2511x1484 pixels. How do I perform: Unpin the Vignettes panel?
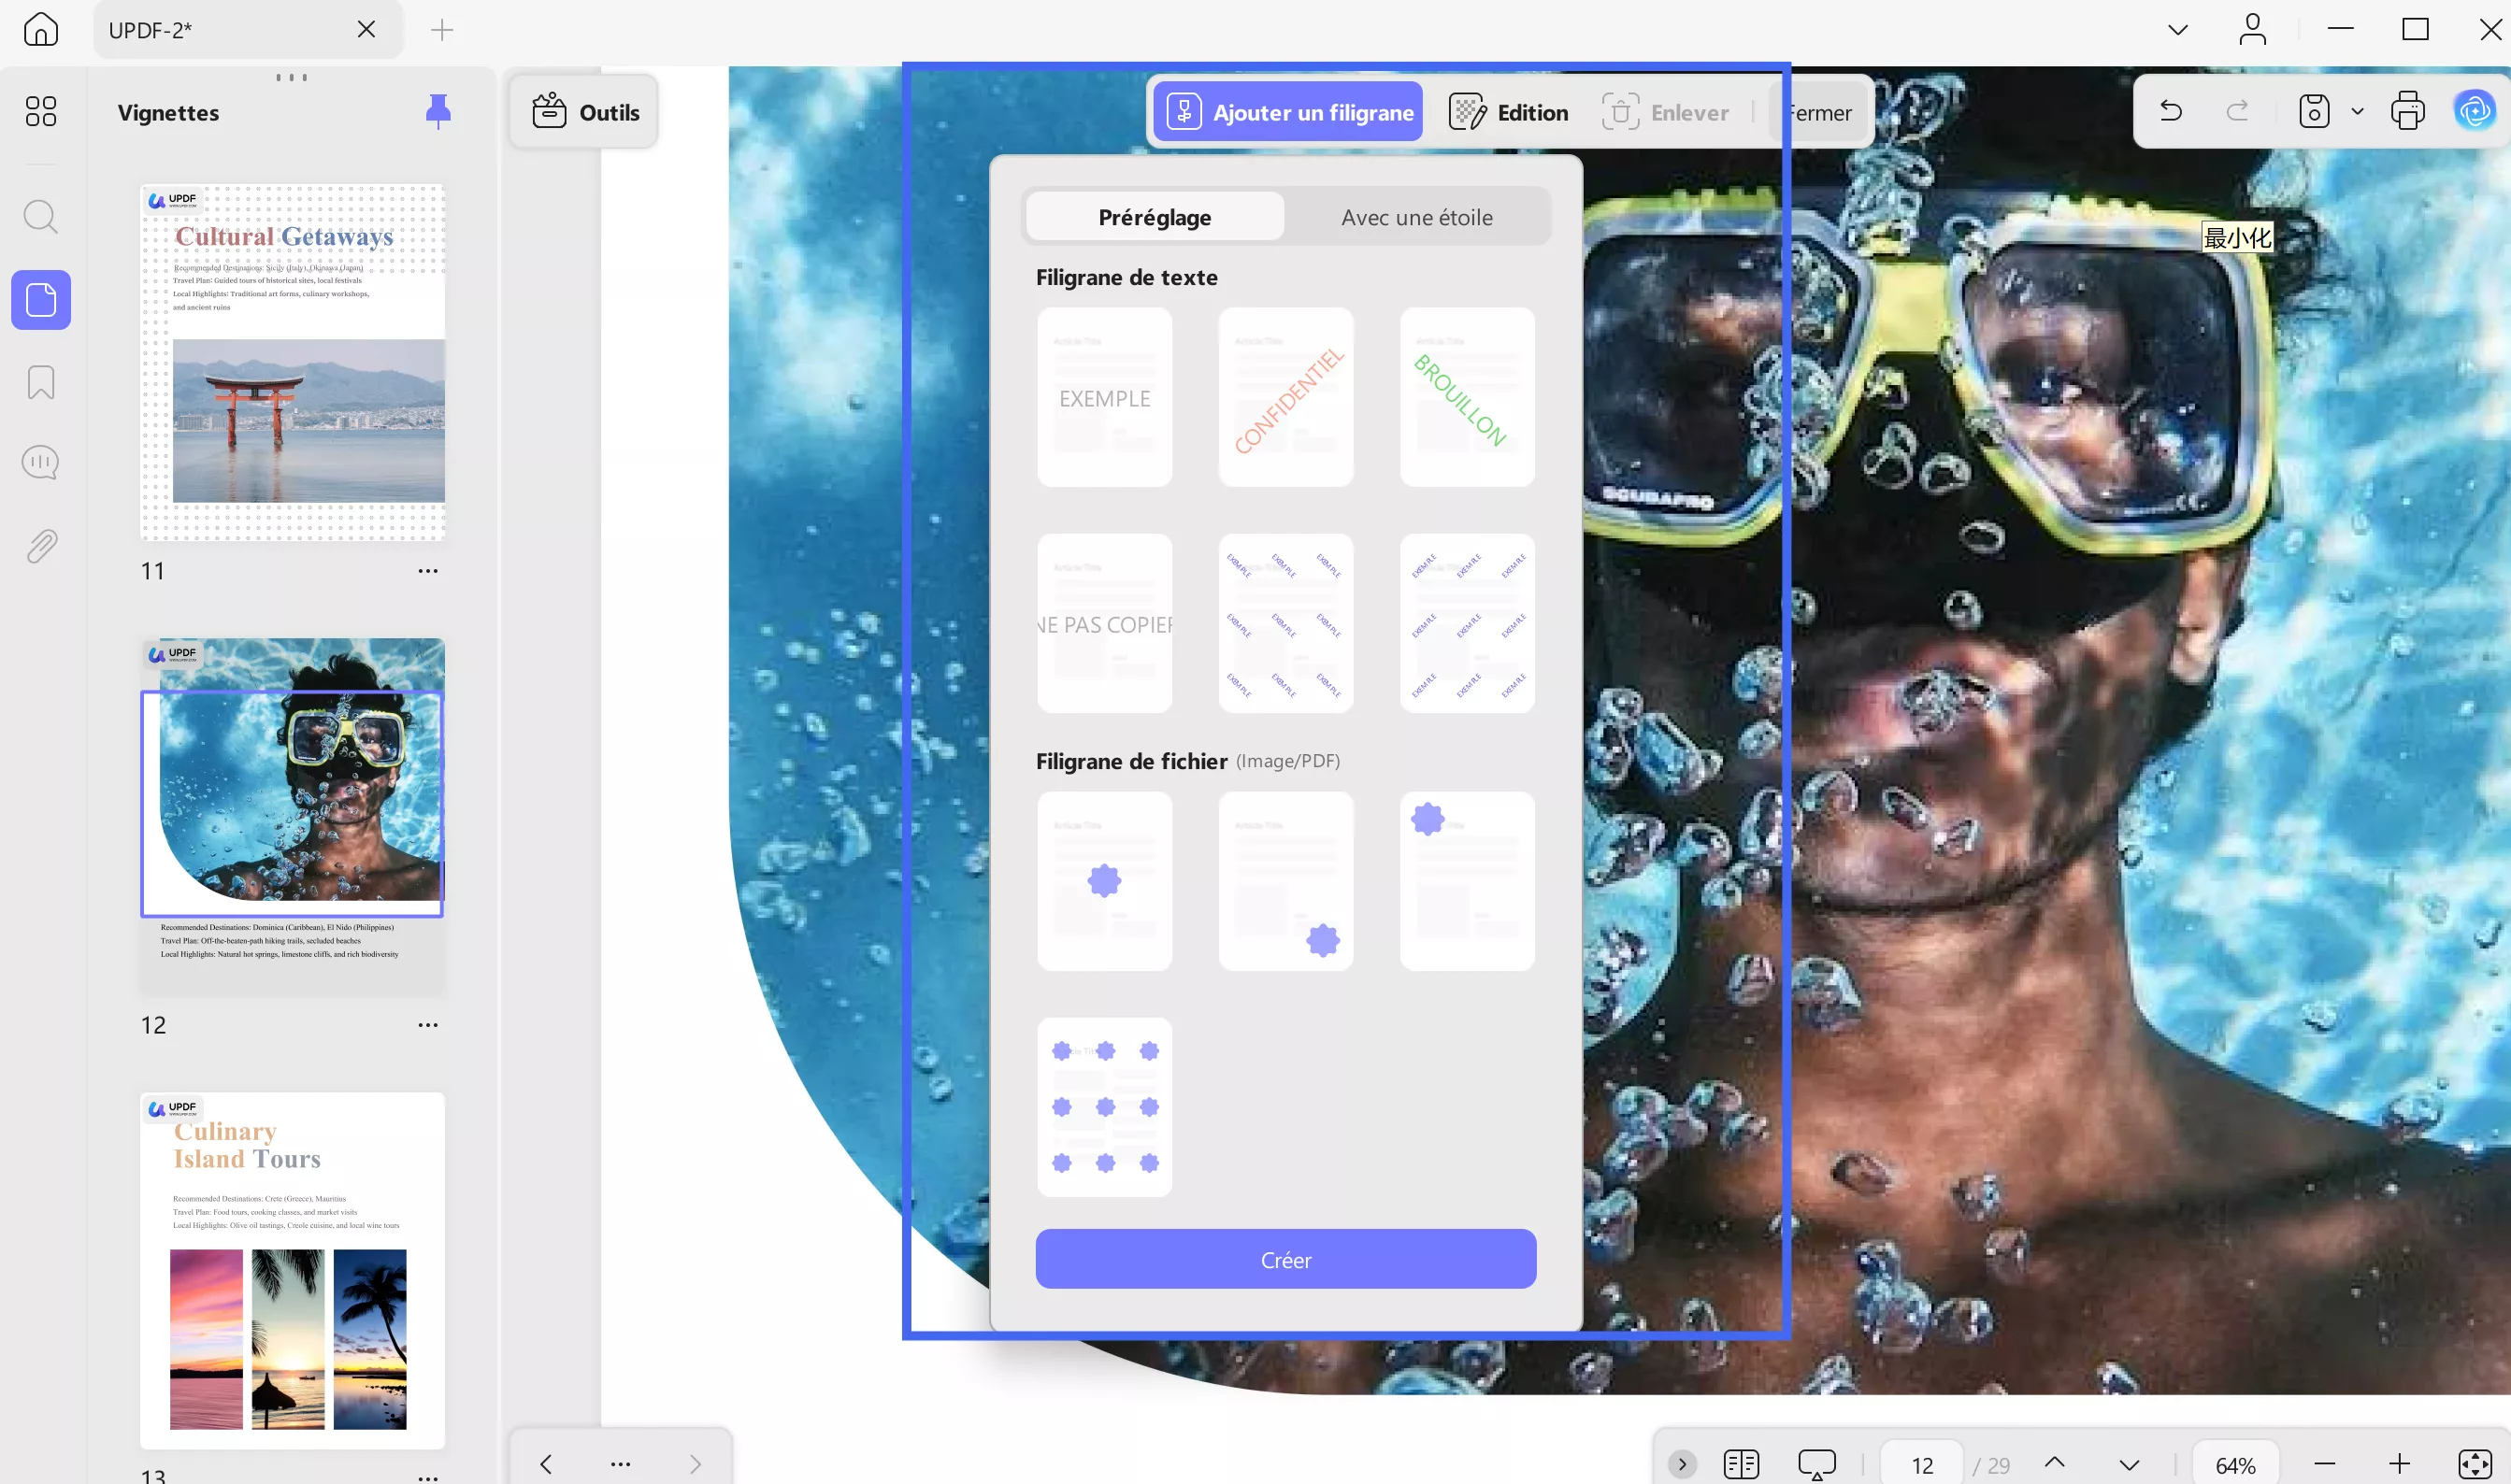coord(438,111)
